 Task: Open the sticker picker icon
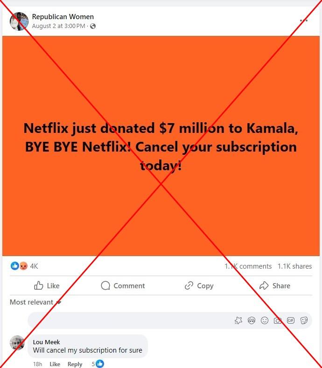pyautogui.click(x=304, y=320)
